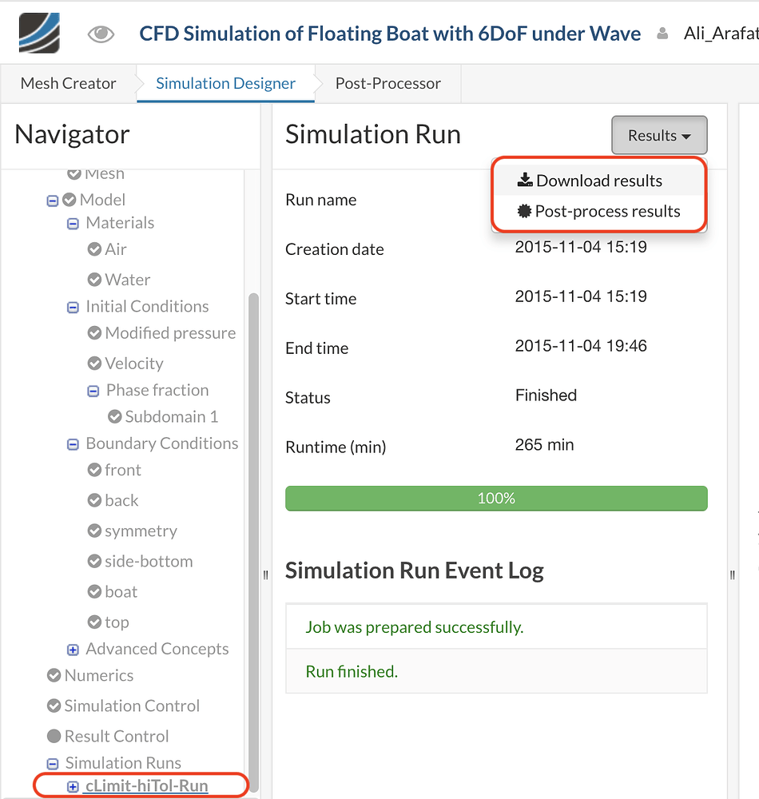Viewport: 759px width, 799px height.
Task: Collapse the Boundary Conditions node
Action: 73,443
